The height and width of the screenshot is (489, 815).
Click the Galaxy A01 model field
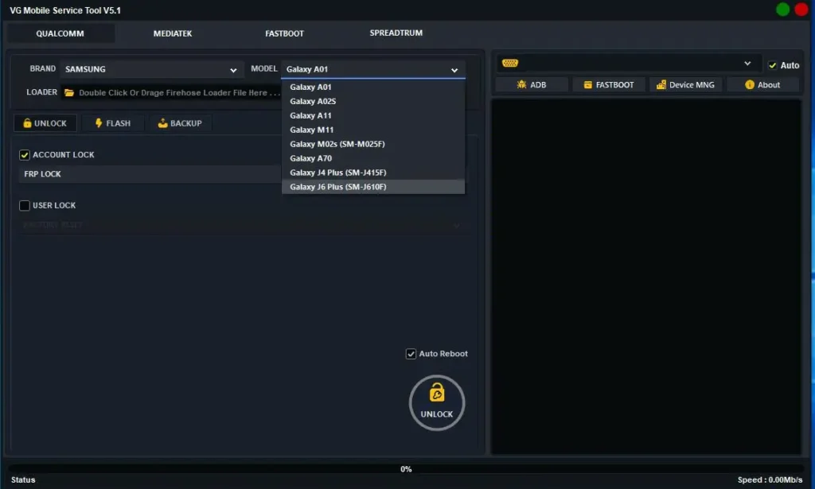(x=373, y=69)
